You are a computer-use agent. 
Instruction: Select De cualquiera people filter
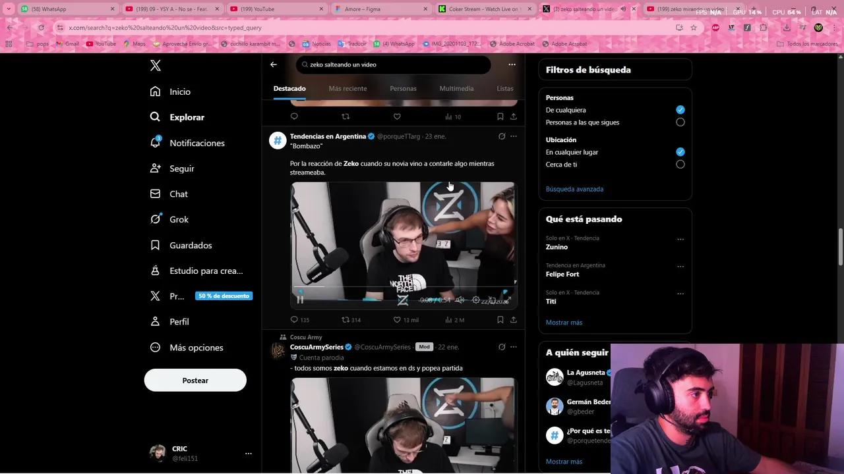[680, 110]
